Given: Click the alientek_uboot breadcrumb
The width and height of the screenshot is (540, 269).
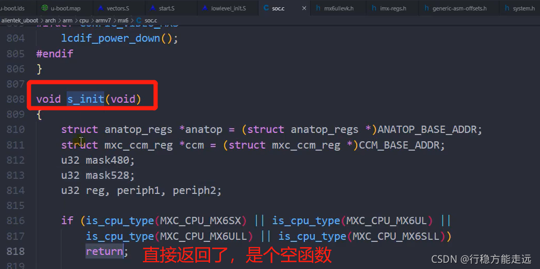Looking at the screenshot, I should click(20, 21).
